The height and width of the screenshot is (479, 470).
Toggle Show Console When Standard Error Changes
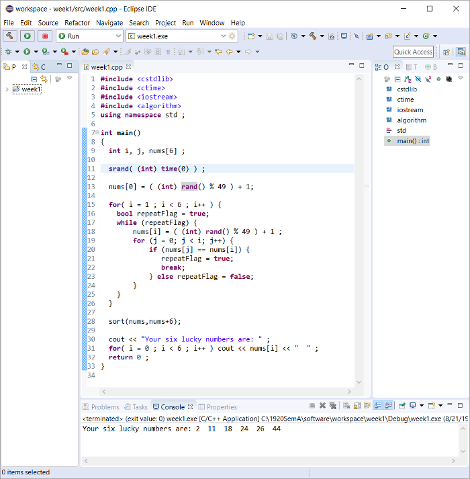389,405
